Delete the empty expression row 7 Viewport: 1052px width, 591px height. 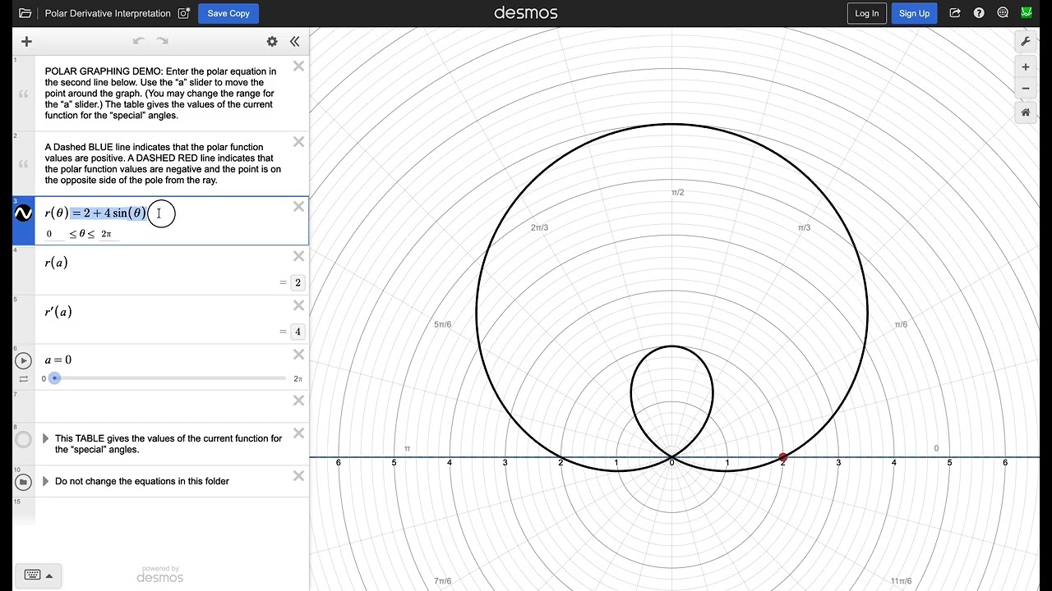click(299, 401)
